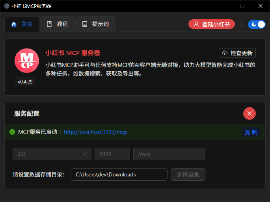Stop the MCP service with red X button
The height and width of the screenshot is (202, 270).
pos(250,113)
